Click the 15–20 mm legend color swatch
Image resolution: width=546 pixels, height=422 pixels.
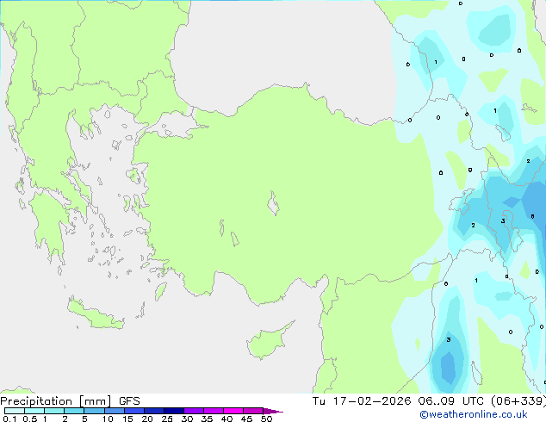pyautogui.click(x=134, y=411)
